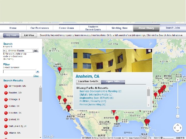The image size is (186, 139).
Task: Pan map right with navigation control
Action: coord(180,128)
